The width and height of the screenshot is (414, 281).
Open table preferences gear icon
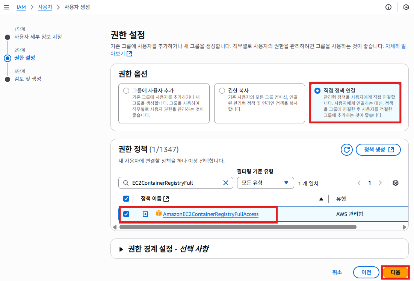click(x=395, y=183)
